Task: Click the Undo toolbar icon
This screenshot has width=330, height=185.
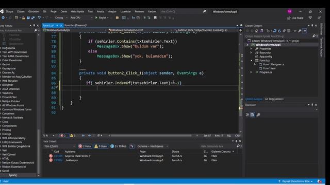Action: pyautogui.click(x=39, y=18)
